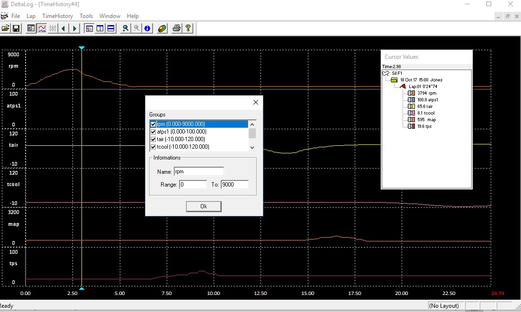The image size is (521, 312).
Task: Open the TimeHistory menu
Action: (x=57, y=16)
